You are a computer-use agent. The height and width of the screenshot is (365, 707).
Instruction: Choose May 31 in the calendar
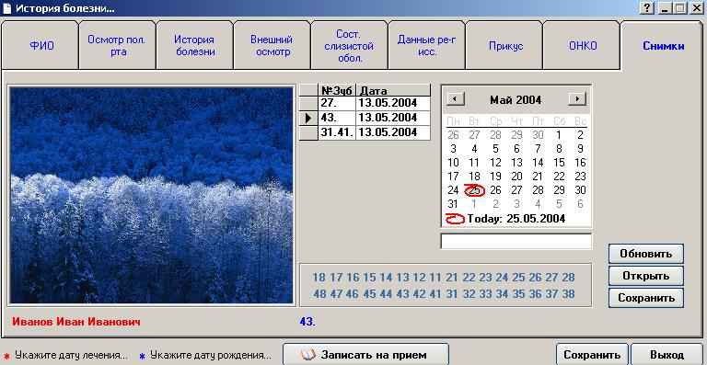click(453, 204)
